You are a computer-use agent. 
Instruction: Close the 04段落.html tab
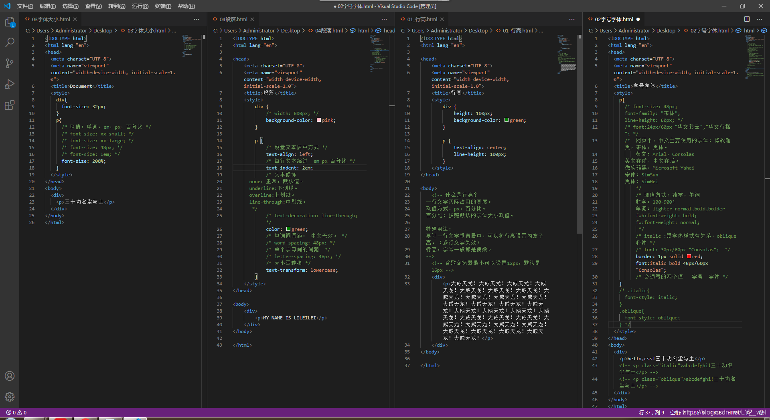(252, 19)
